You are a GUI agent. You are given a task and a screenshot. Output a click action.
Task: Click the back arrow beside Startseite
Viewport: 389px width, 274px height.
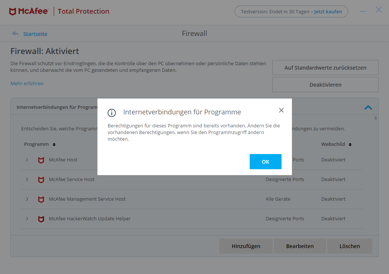[15, 33]
